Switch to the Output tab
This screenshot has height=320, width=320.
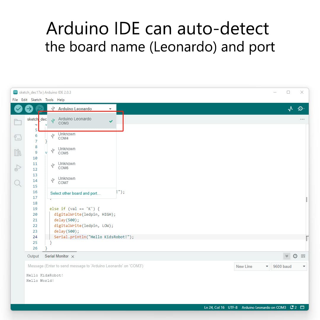point(33,256)
